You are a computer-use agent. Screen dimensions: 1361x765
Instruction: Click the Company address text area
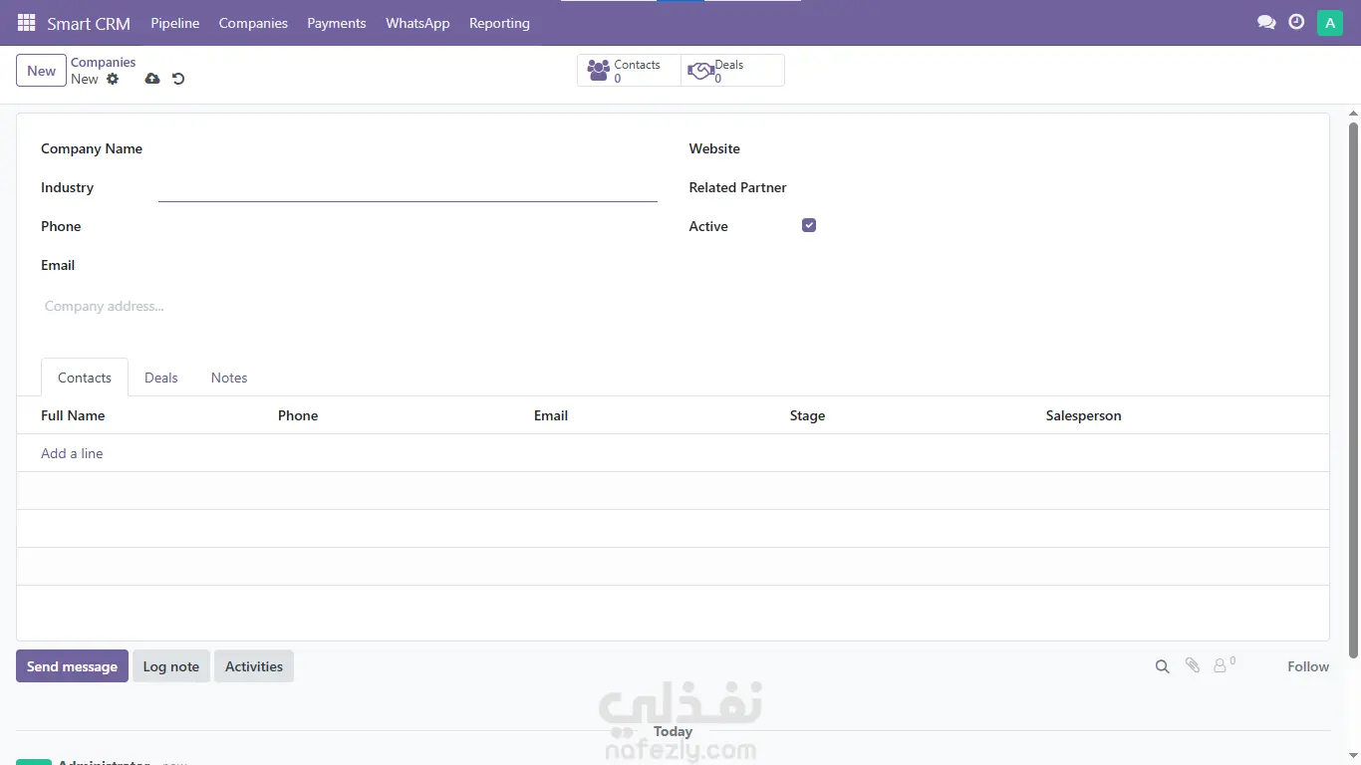(349, 306)
